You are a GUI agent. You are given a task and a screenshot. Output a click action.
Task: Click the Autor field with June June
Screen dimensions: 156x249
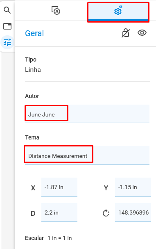click(x=87, y=114)
